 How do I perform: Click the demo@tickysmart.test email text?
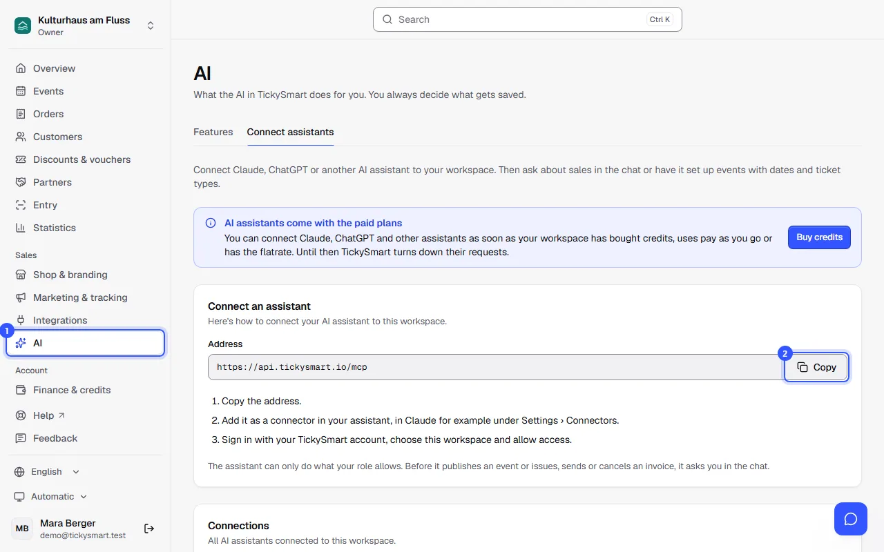coord(83,535)
